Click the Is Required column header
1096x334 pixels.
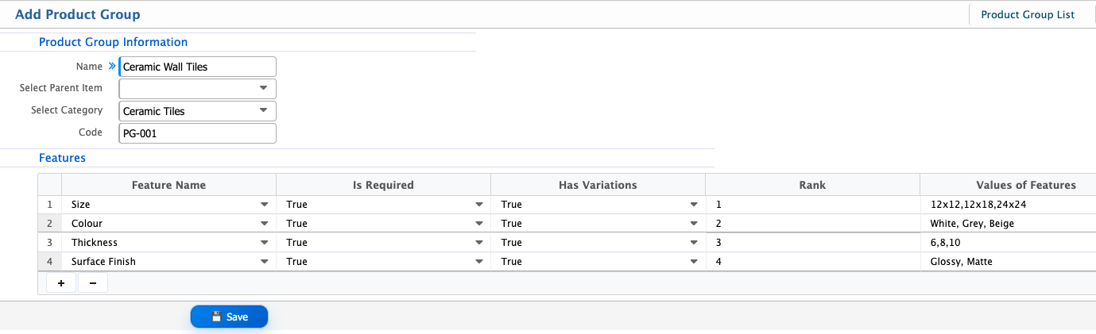pos(383,185)
